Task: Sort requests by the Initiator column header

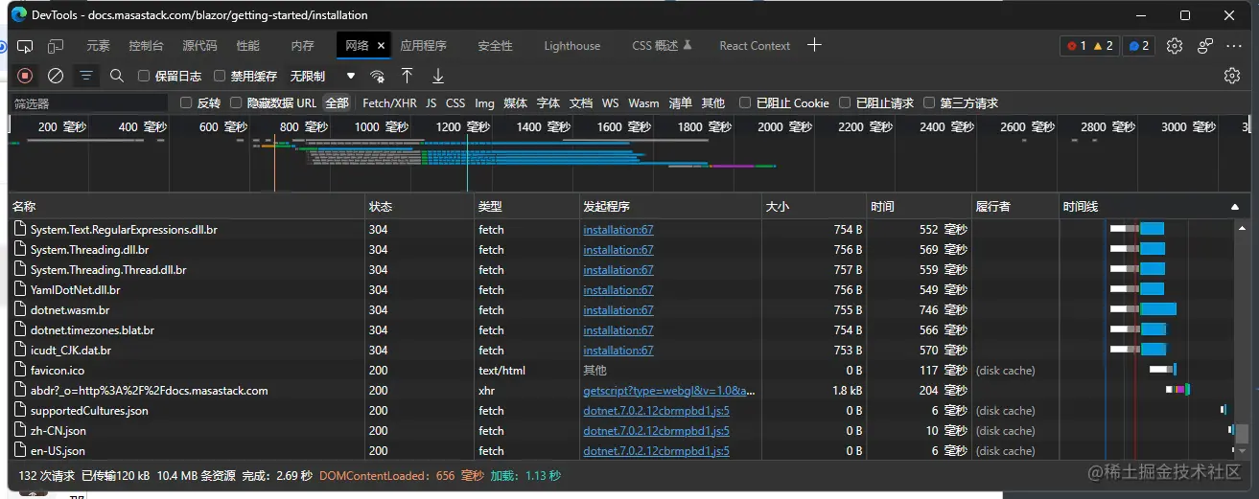Action: (x=670, y=207)
